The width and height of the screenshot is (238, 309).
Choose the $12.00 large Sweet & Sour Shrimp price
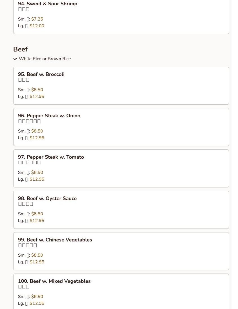tap(37, 26)
